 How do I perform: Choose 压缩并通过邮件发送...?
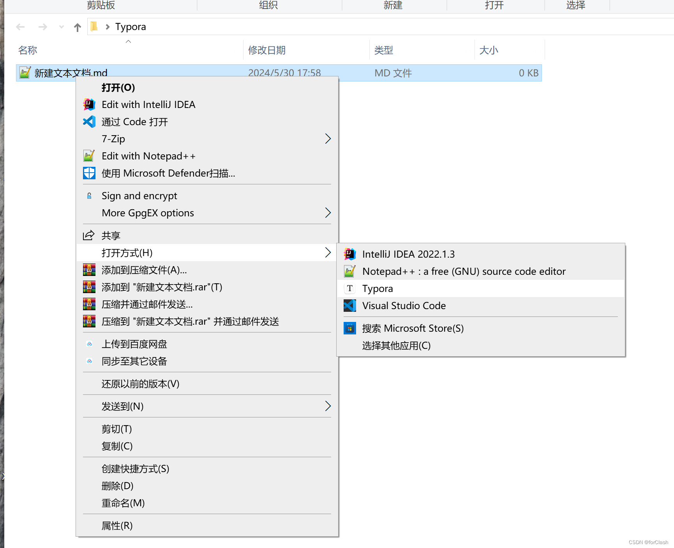[x=207, y=304]
